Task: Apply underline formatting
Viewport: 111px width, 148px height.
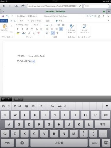Action: 27,29
